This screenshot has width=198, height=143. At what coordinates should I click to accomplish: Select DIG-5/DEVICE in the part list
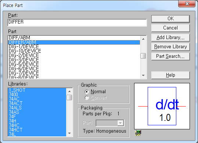tap(74, 64)
